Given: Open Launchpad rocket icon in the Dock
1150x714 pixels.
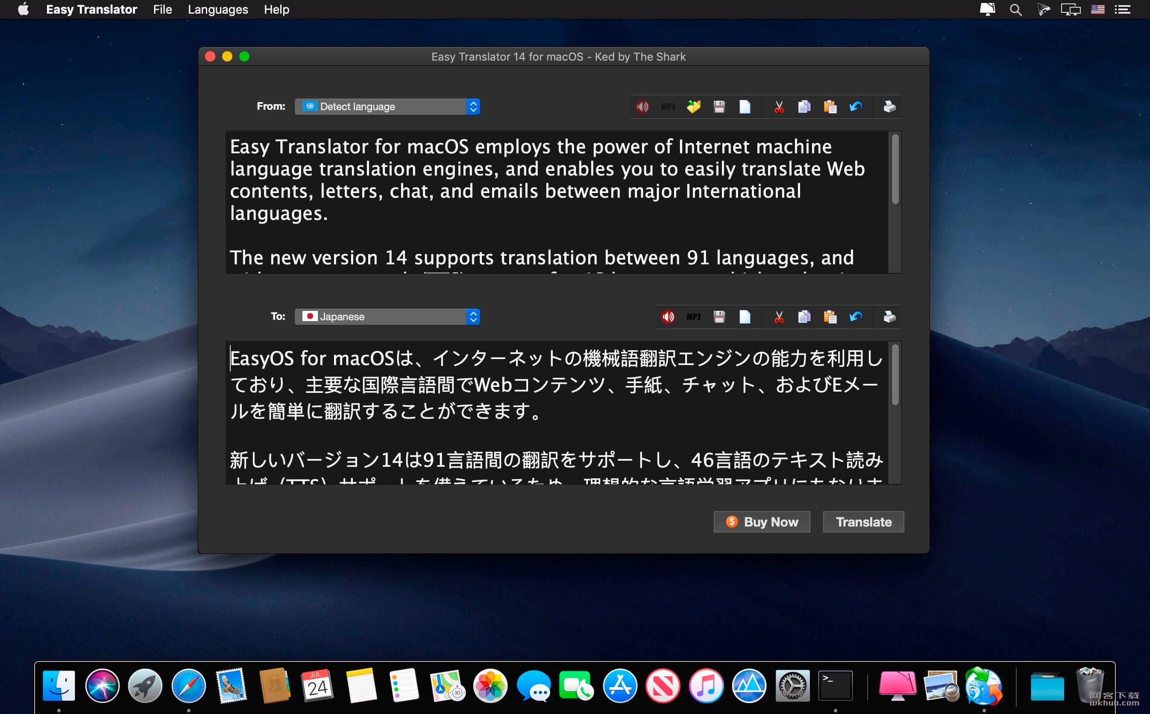Looking at the screenshot, I should click(145, 686).
